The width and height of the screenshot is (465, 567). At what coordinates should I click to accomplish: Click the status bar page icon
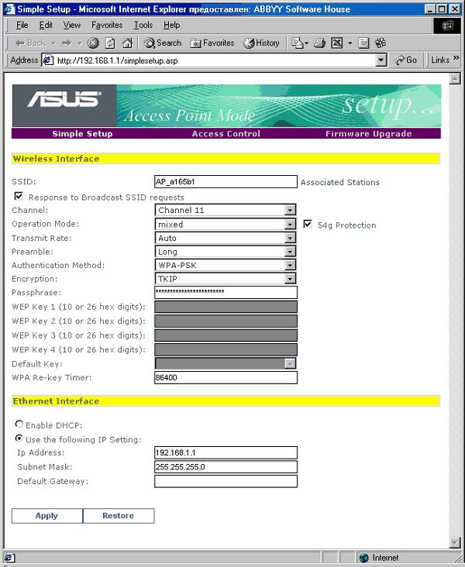(9, 558)
